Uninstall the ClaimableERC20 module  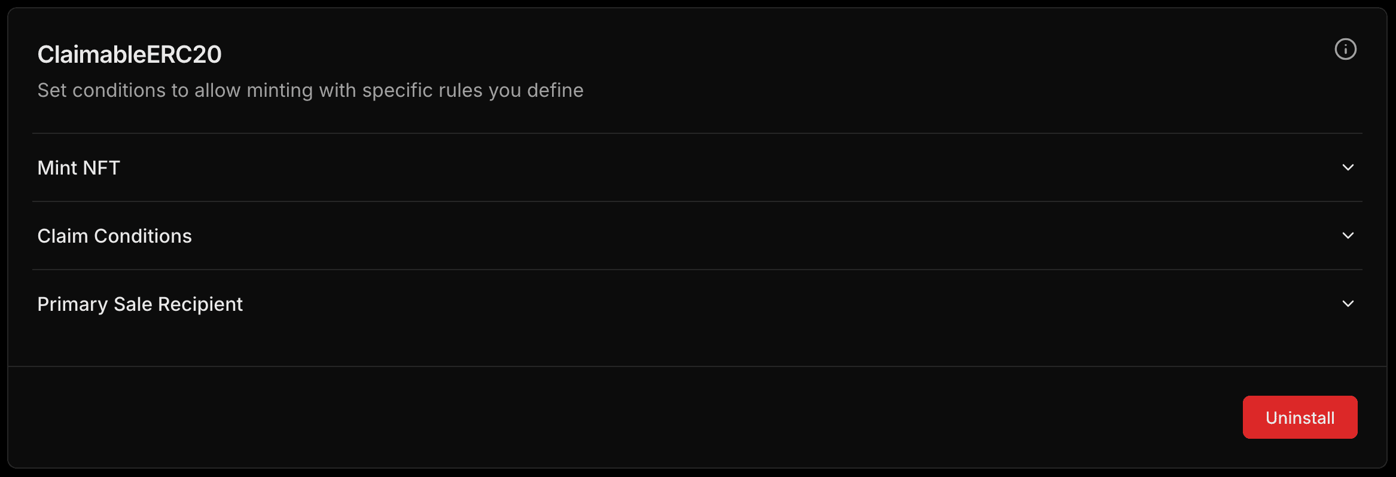point(1300,417)
